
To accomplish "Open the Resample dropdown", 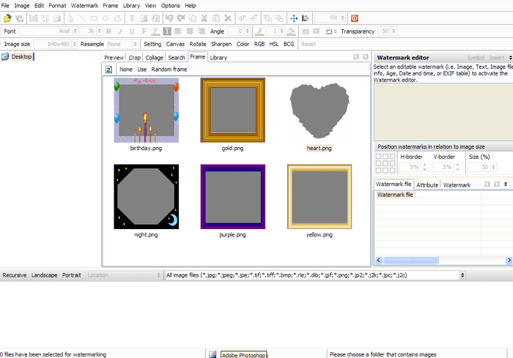I will tap(135, 44).
